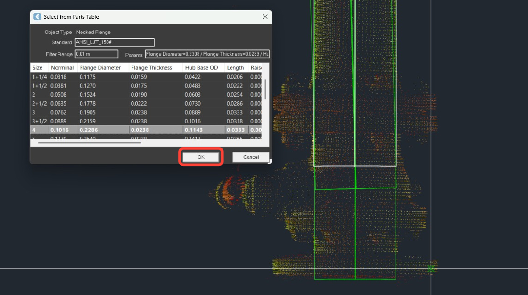Select the size 2 row
The image size is (528, 295).
point(146,95)
